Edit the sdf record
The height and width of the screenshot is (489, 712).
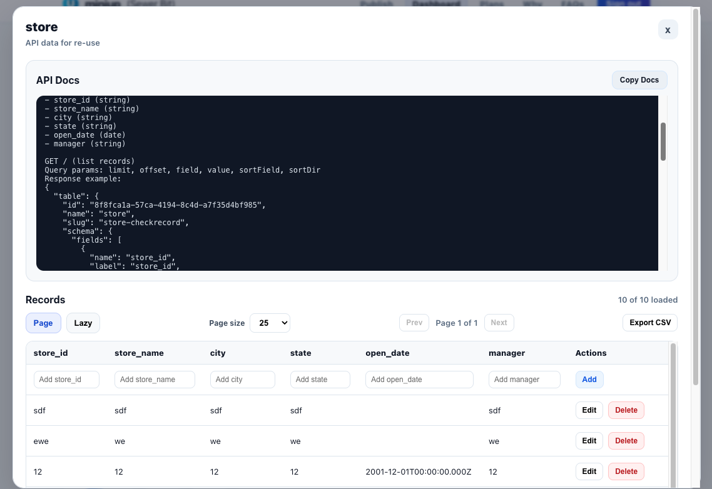[x=589, y=410]
